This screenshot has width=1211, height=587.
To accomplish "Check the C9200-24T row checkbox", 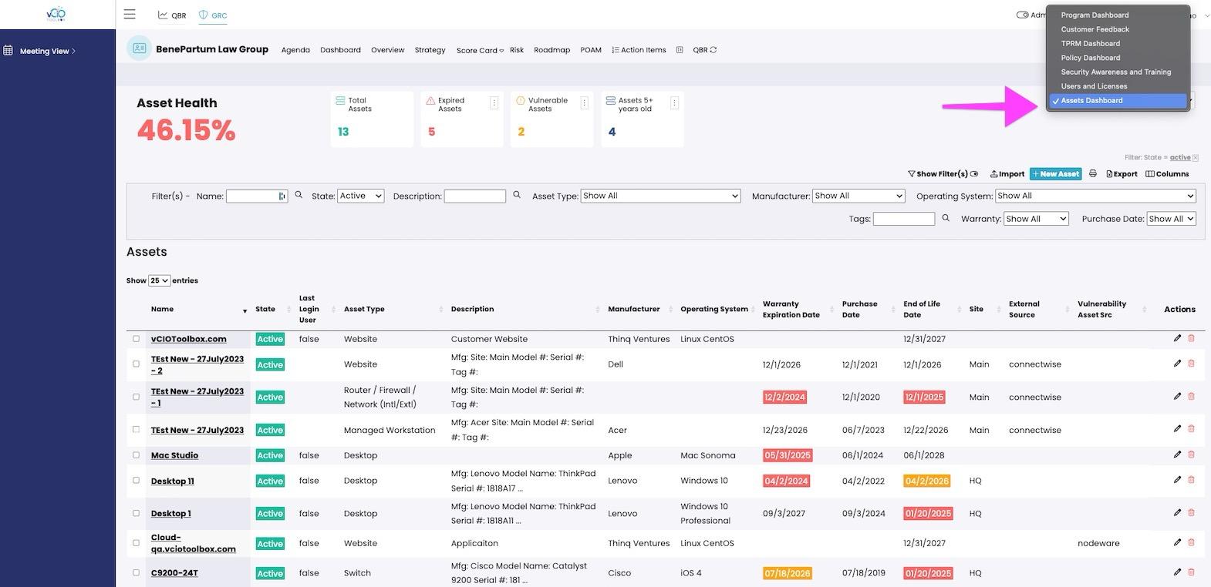I will click(x=137, y=572).
